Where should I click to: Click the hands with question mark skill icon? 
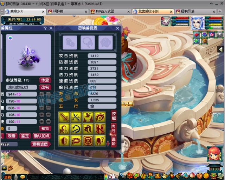click(x=100, y=141)
